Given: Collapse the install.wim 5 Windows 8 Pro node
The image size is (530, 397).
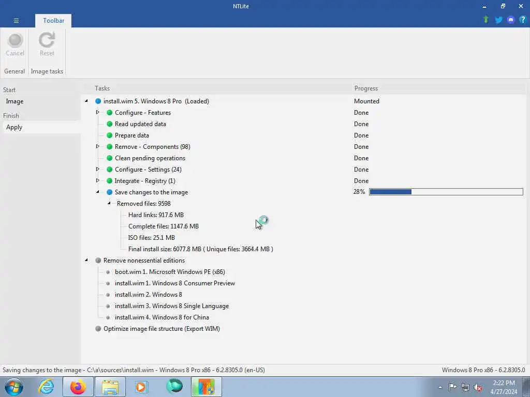Looking at the screenshot, I should [86, 101].
